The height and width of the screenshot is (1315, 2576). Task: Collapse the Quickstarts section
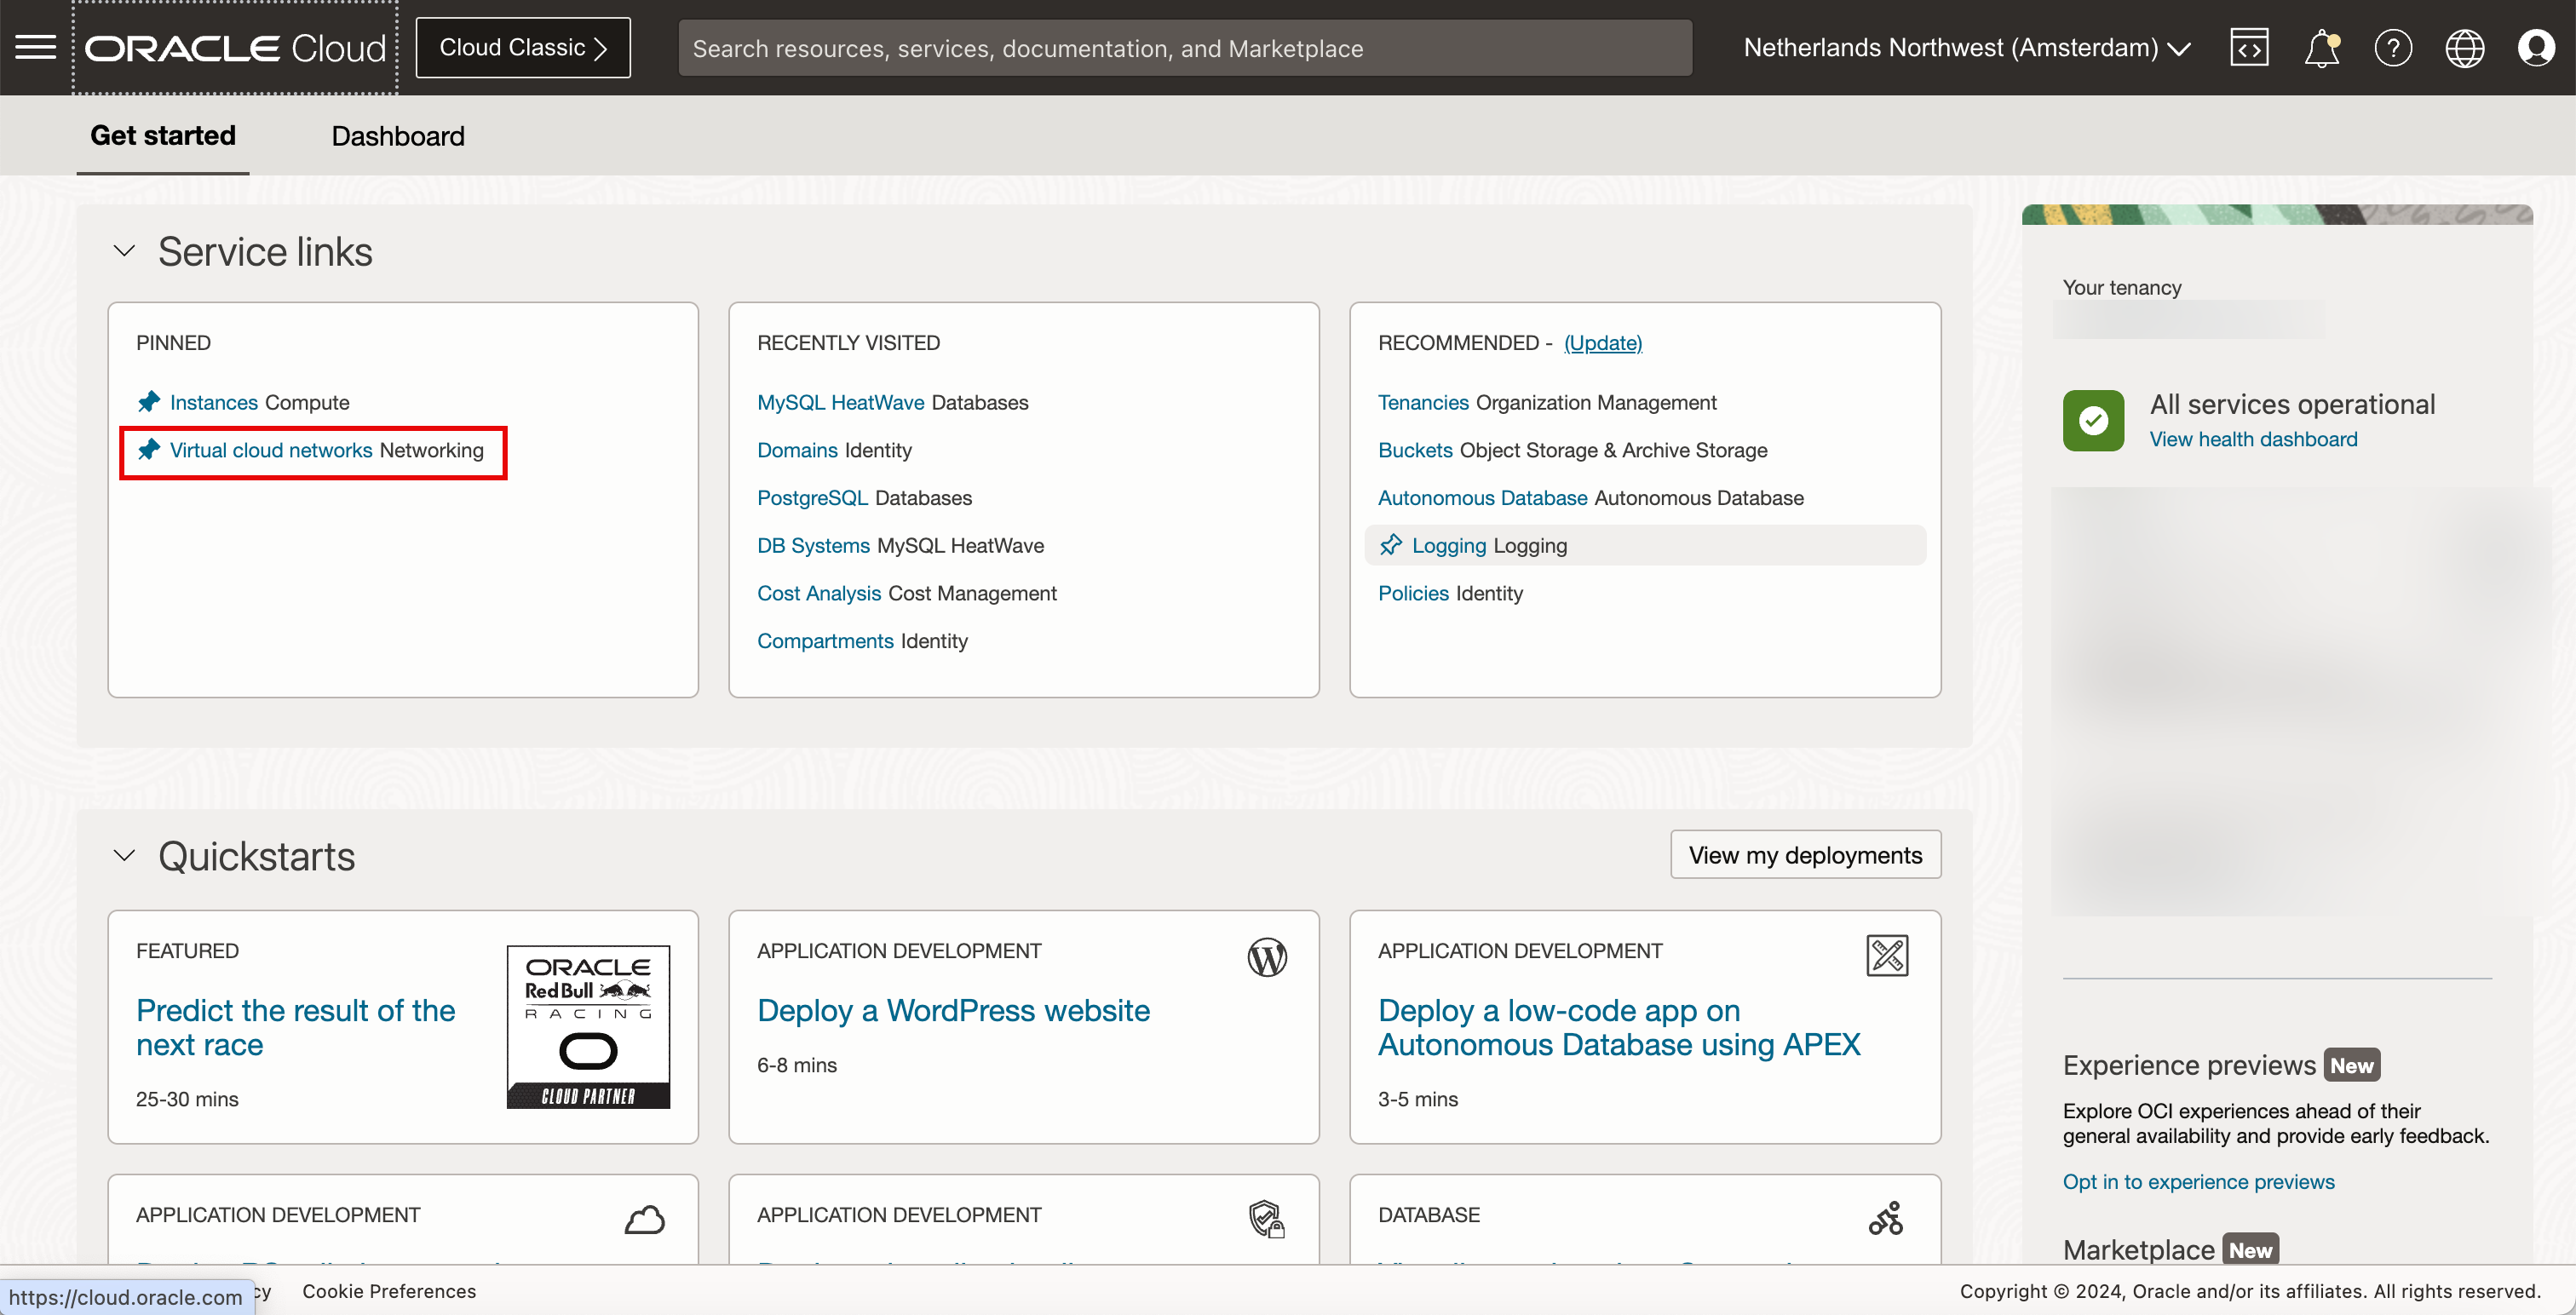point(124,856)
